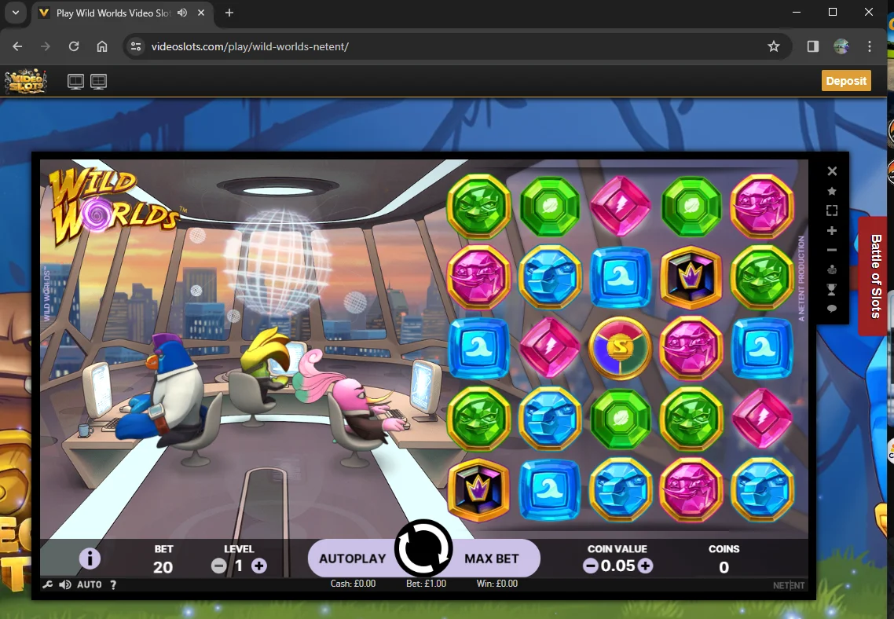Click the pink lightning gem in top row
Screen dimensions: 894x619
tap(621, 205)
